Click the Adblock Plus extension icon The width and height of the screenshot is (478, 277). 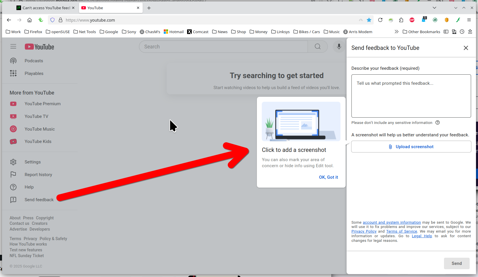412,20
